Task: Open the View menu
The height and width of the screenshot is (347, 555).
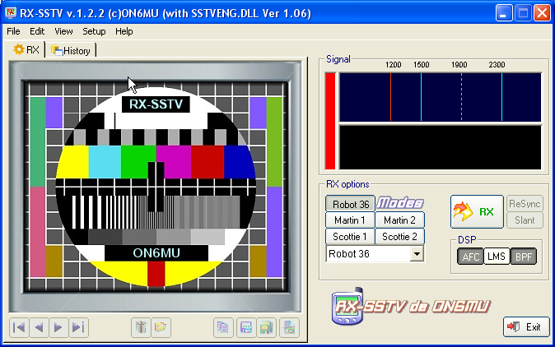Action: [x=63, y=31]
